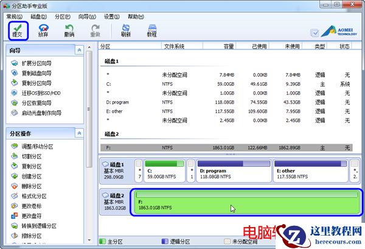Click the AOMEI Technology logo
Viewport: 365px width, 249px height.
click(339, 32)
